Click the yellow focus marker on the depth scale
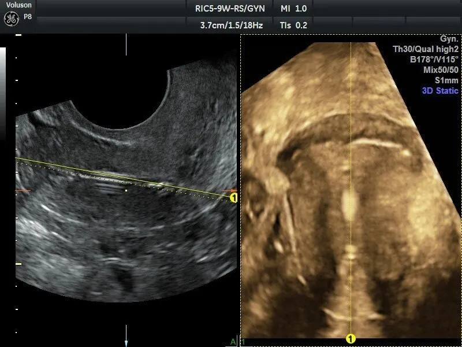Image resolution: width=462 pixels, height=347 pixels. click(17, 264)
